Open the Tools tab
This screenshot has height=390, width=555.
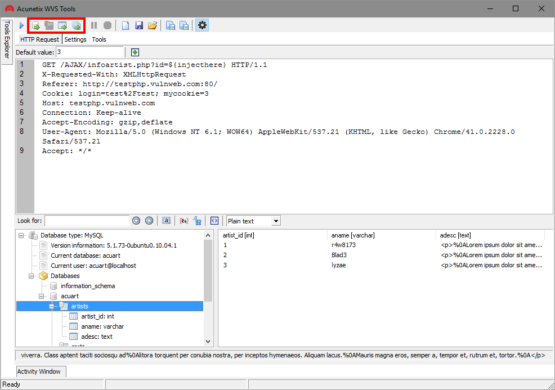[x=99, y=39]
